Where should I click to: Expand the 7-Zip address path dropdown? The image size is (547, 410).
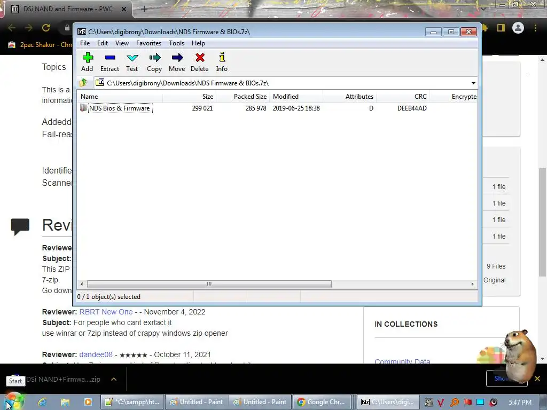[473, 83]
